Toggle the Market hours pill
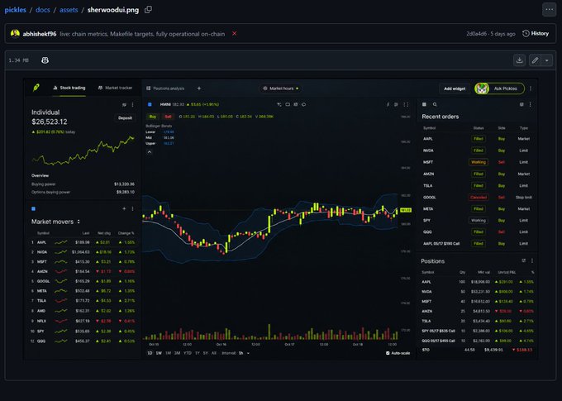The height and width of the screenshot is (401, 562). click(281, 88)
